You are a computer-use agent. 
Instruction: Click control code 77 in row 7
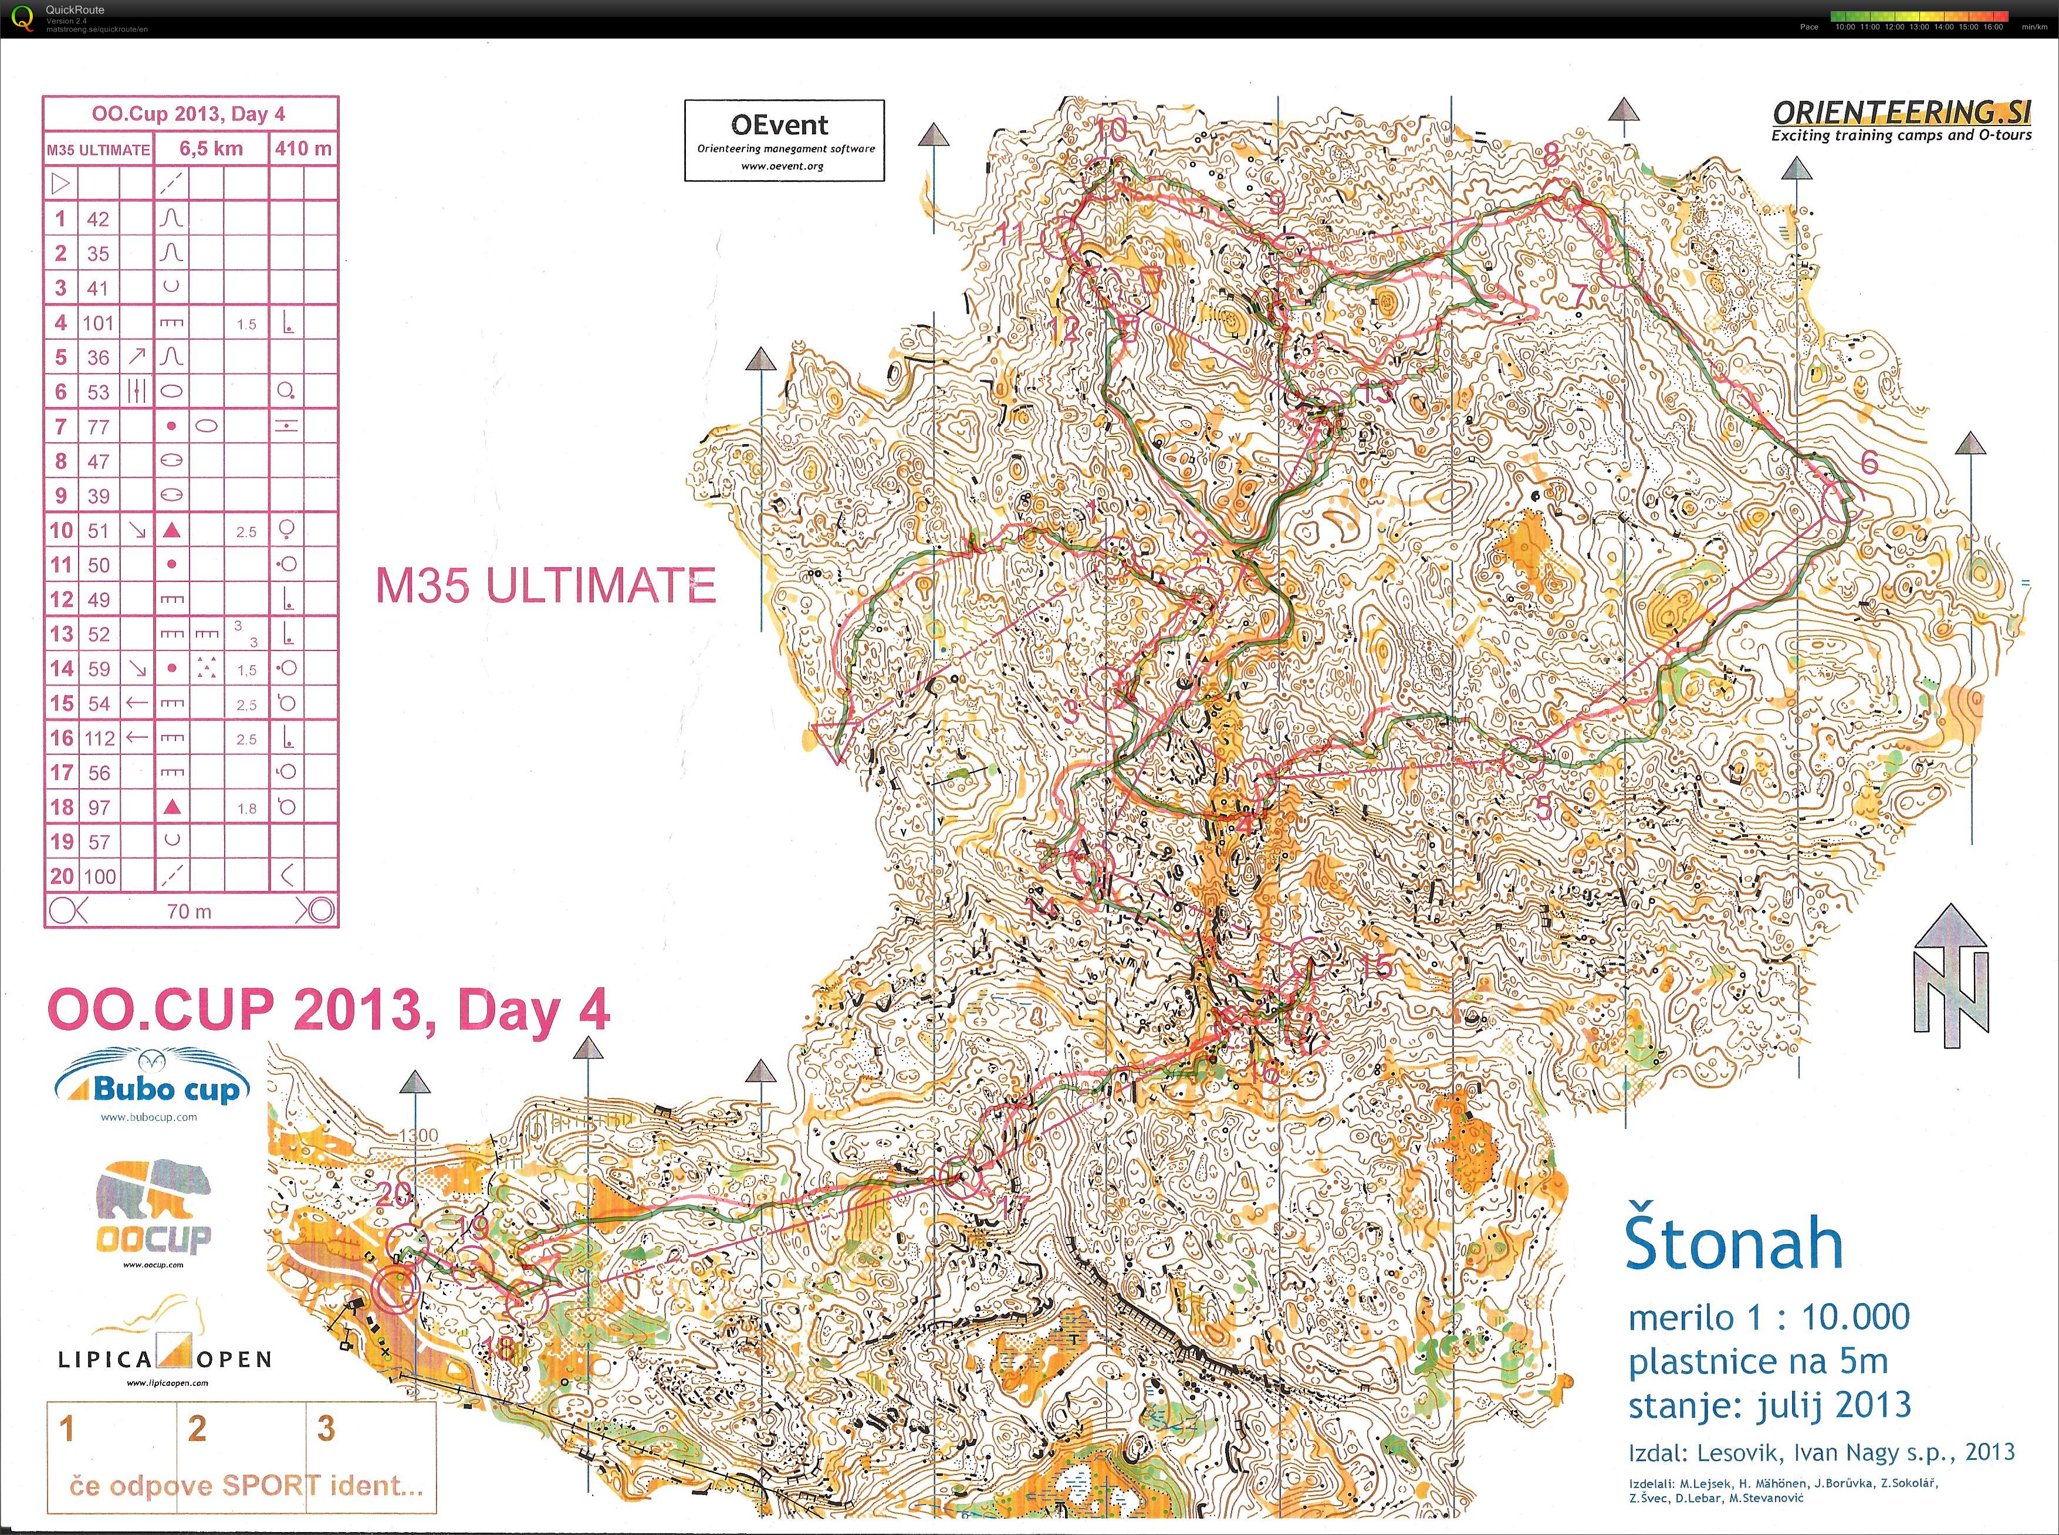coord(97,428)
